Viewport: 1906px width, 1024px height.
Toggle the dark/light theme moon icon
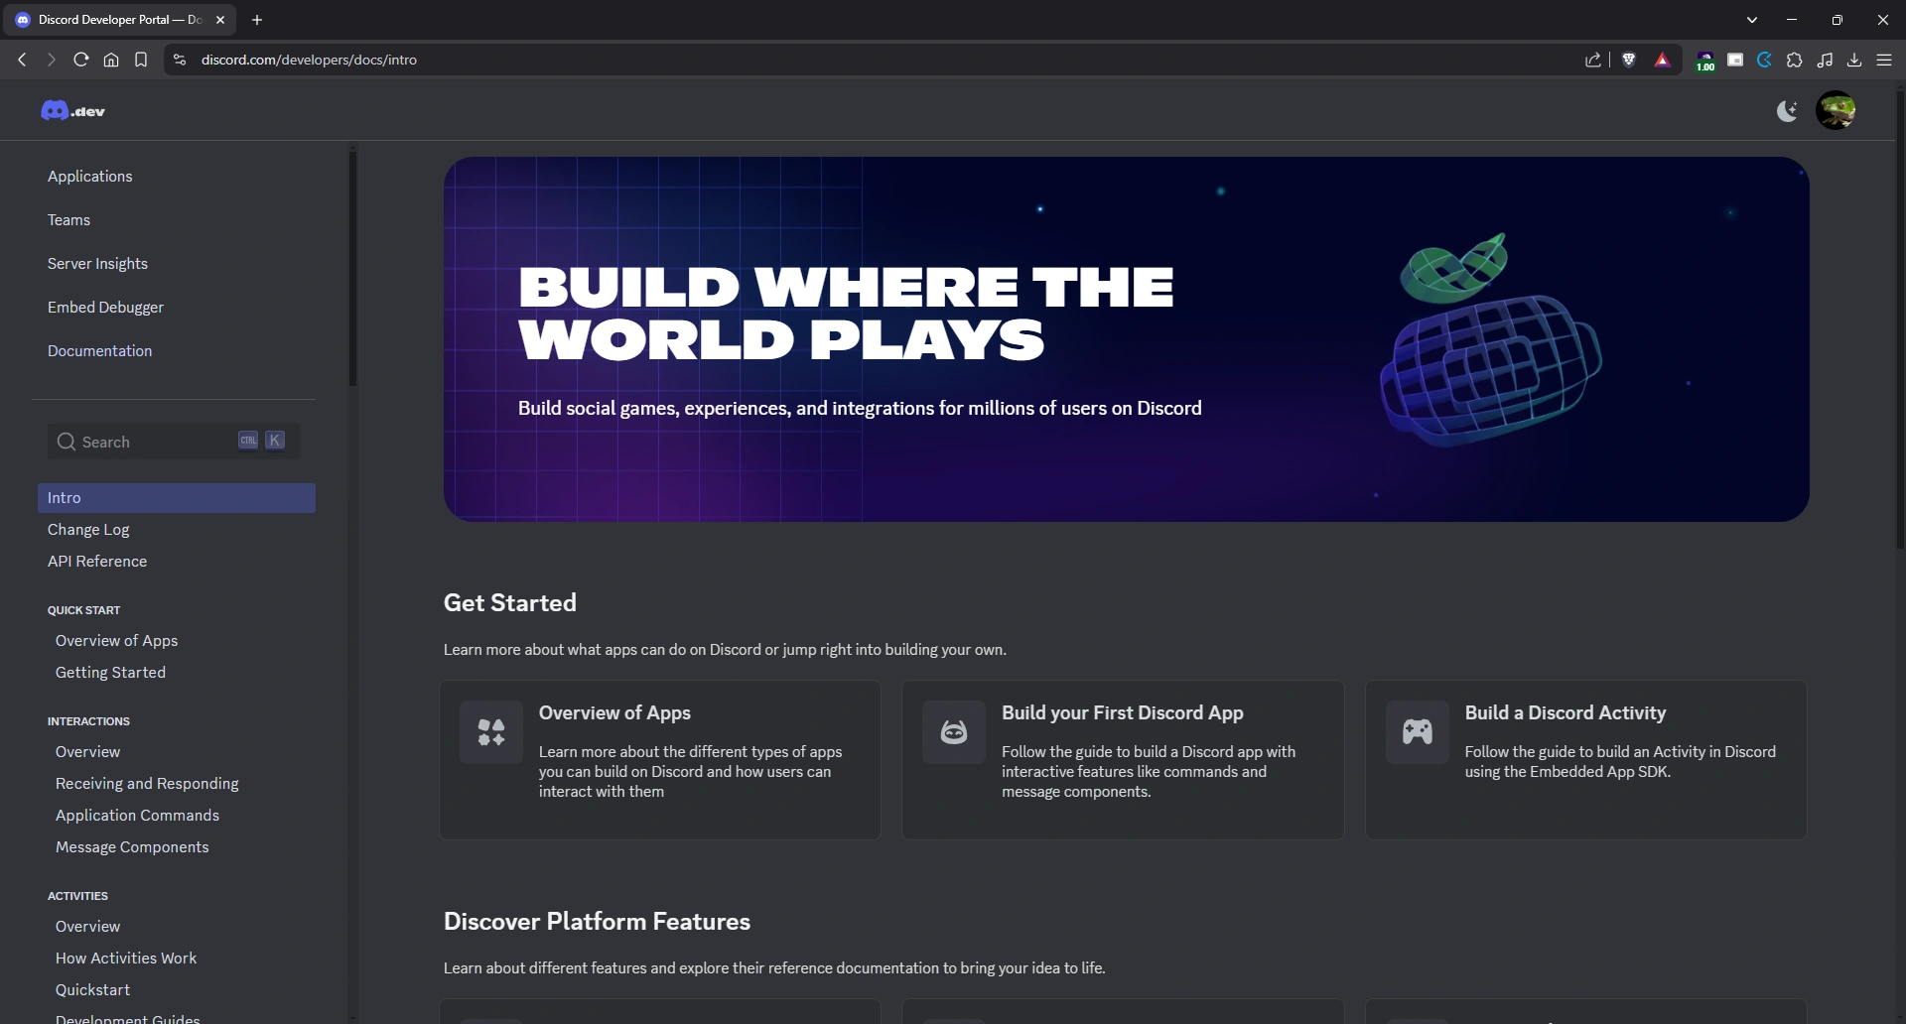[1787, 110]
